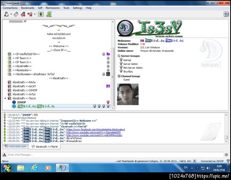231x180 pixels.
Task: Click the Normal server group shield icon
Action: (121, 59)
